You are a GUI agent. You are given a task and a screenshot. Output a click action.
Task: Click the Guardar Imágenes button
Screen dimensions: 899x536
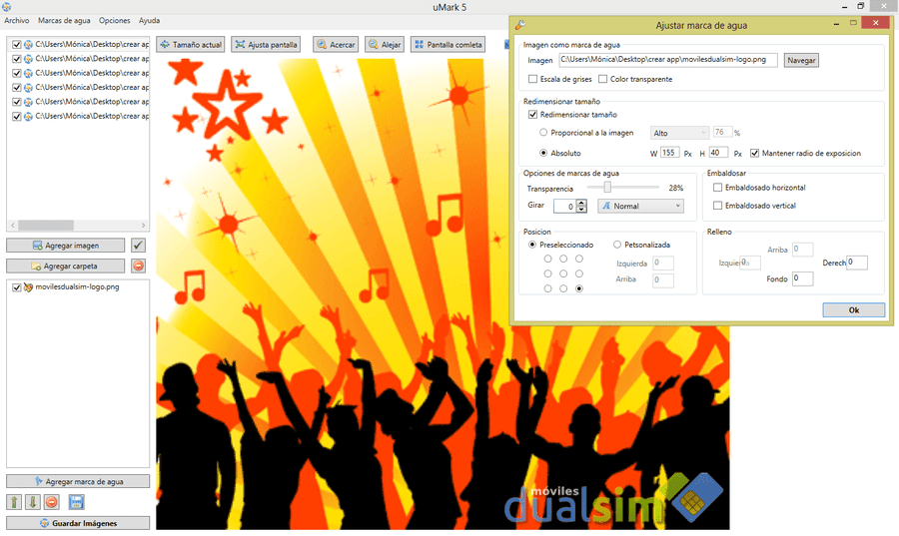(78, 523)
